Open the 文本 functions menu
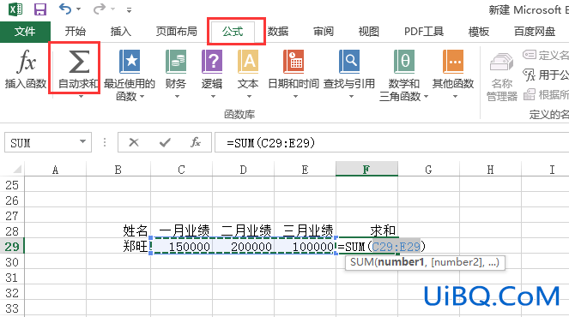Image resolution: width=569 pixels, height=317 pixels. (x=248, y=75)
